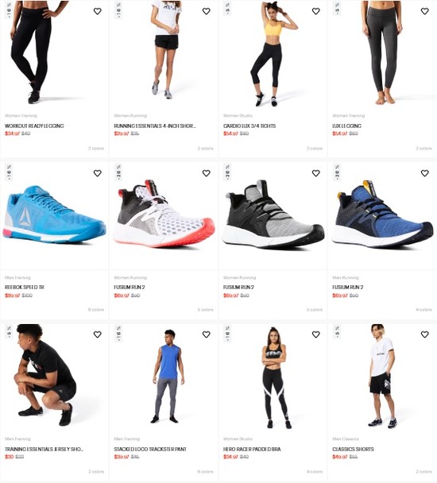Wishlist the Lux Legging with heart icon
The image size is (437, 483).
[x=424, y=11]
